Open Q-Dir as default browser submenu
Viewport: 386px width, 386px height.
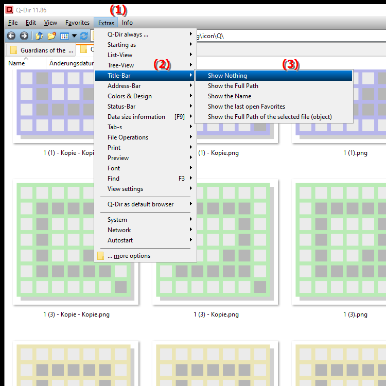[146, 204]
